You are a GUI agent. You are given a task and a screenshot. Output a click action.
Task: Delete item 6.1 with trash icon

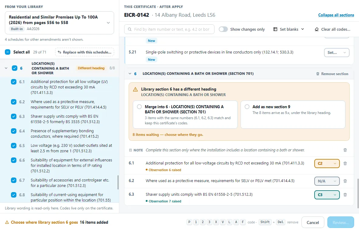coord(345,164)
